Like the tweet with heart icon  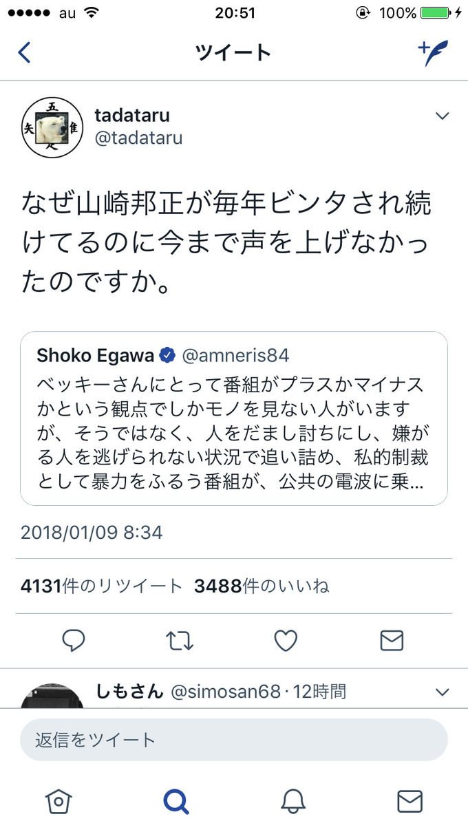click(x=286, y=641)
